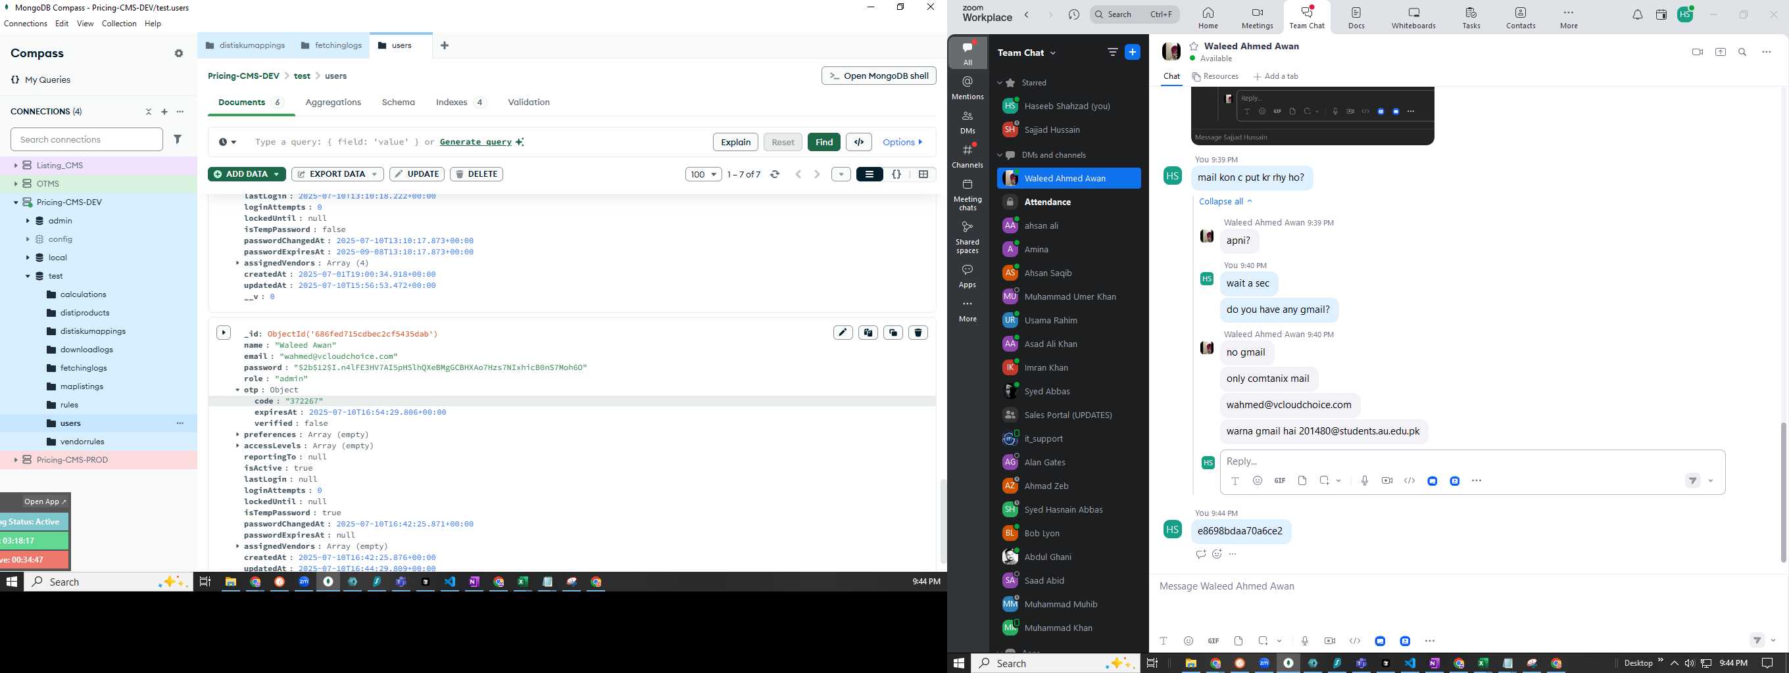This screenshot has height=673, width=1789.
Task: Collapse the Starred section in Zoom
Action: pos(1000,83)
